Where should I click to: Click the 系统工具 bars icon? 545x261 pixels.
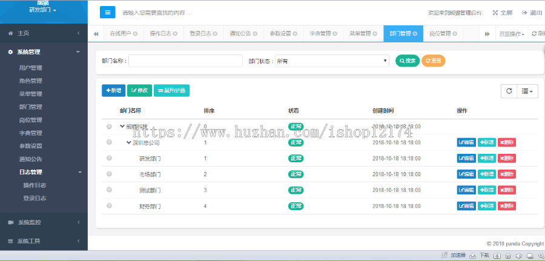click(10, 241)
